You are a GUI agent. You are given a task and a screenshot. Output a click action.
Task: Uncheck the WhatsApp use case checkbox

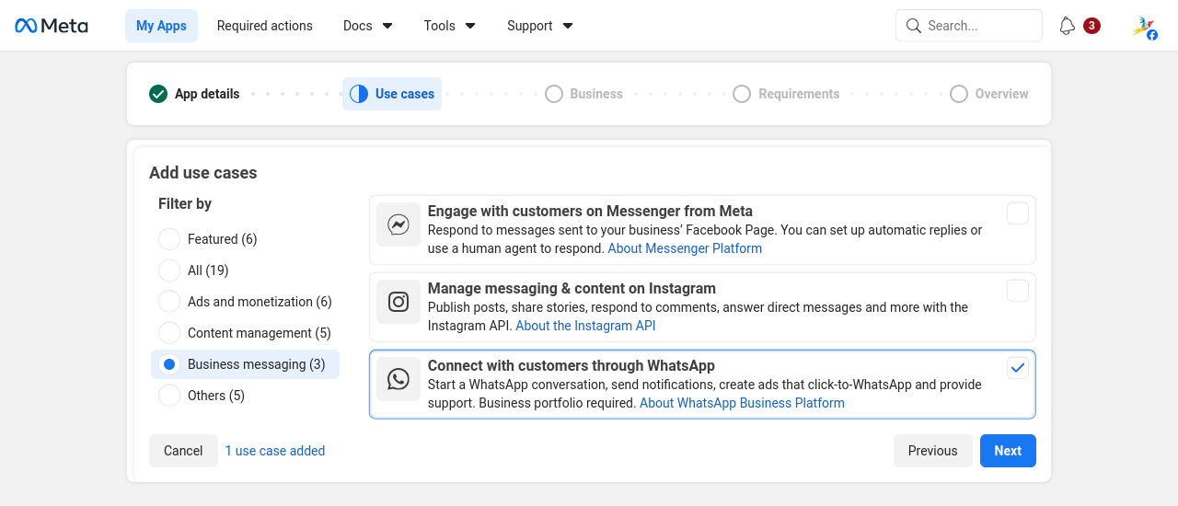point(1018,368)
